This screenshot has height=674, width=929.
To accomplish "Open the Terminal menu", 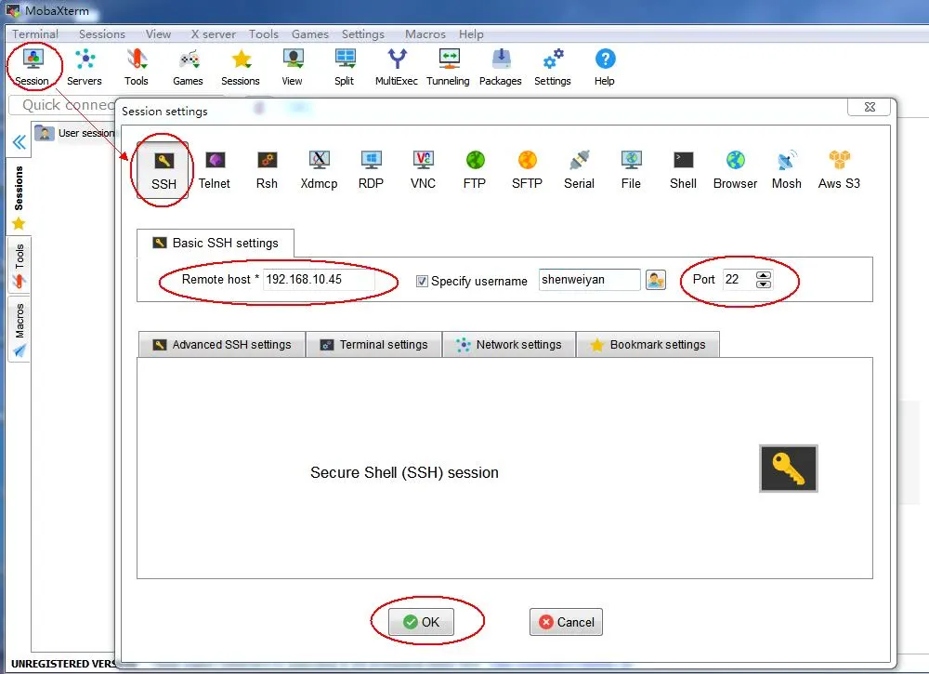I will click(x=35, y=34).
